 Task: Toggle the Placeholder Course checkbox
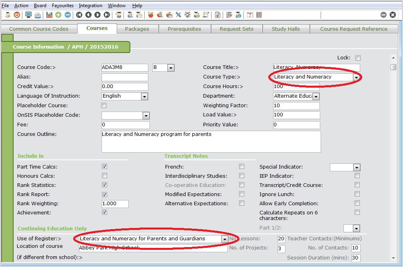pos(104,106)
